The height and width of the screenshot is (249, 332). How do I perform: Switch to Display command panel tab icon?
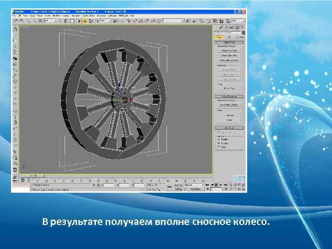coord(237,28)
